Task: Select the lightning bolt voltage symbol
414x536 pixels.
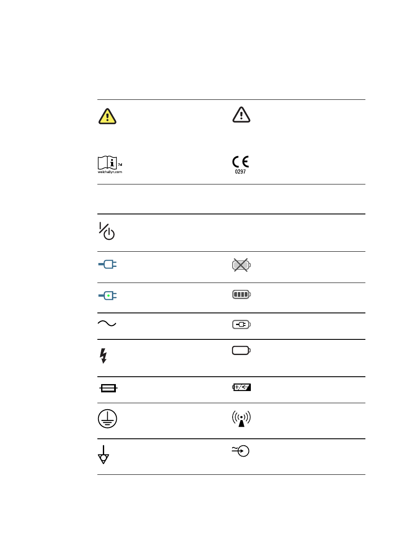Action: pos(103,355)
